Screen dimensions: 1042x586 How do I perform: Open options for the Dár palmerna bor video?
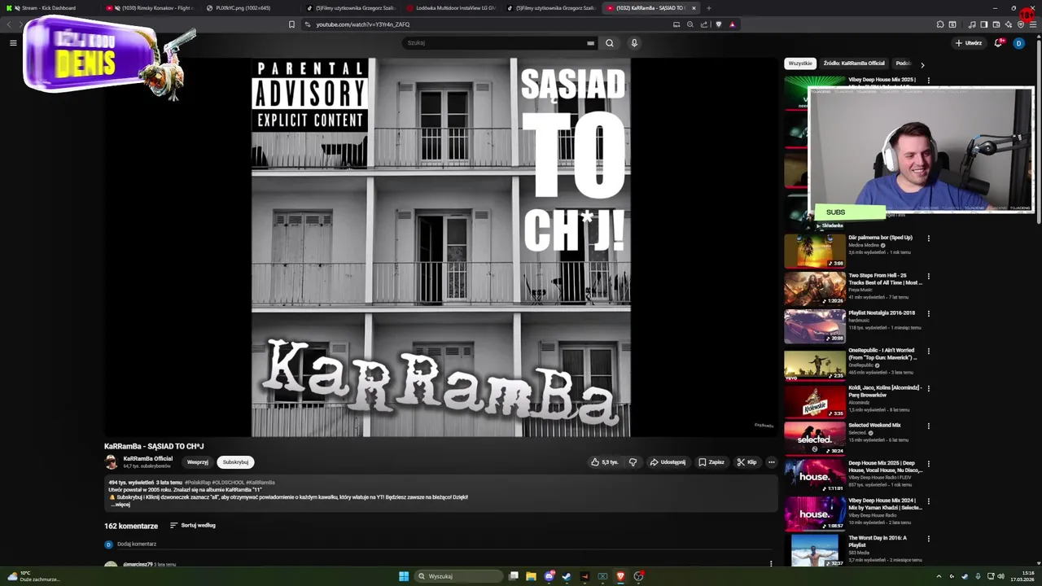pyautogui.click(x=928, y=238)
